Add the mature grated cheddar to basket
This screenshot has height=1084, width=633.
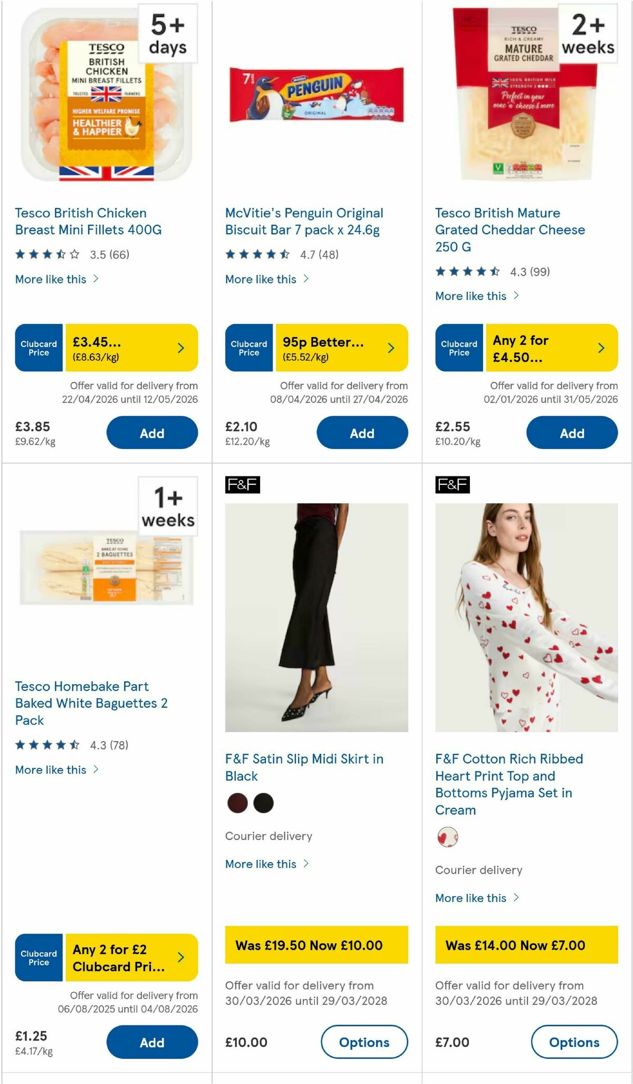click(x=572, y=433)
